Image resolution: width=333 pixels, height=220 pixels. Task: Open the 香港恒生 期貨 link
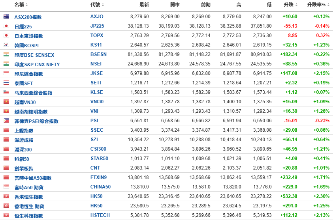[29, 207]
